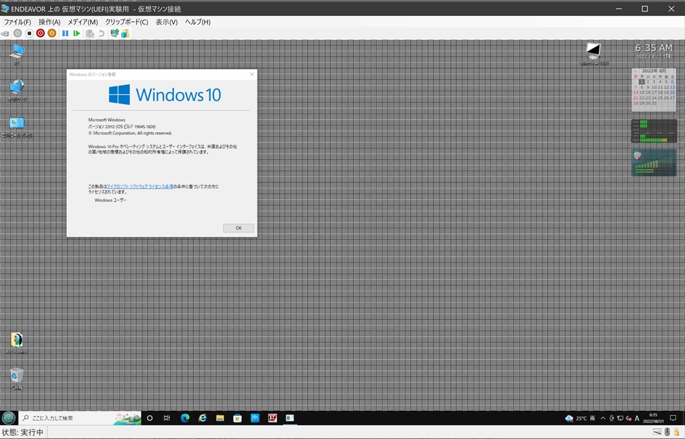The width and height of the screenshot is (685, 439).
Task: Click the mouse icon in the status bar
Action: click(x=667, y=432)
